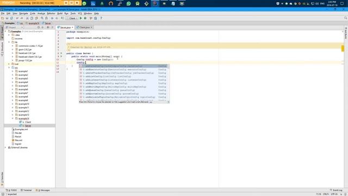This screenshot has width=348, height=196.
Task: Choose addQueueConfig completion suggestion
Action: click(123, 90)
